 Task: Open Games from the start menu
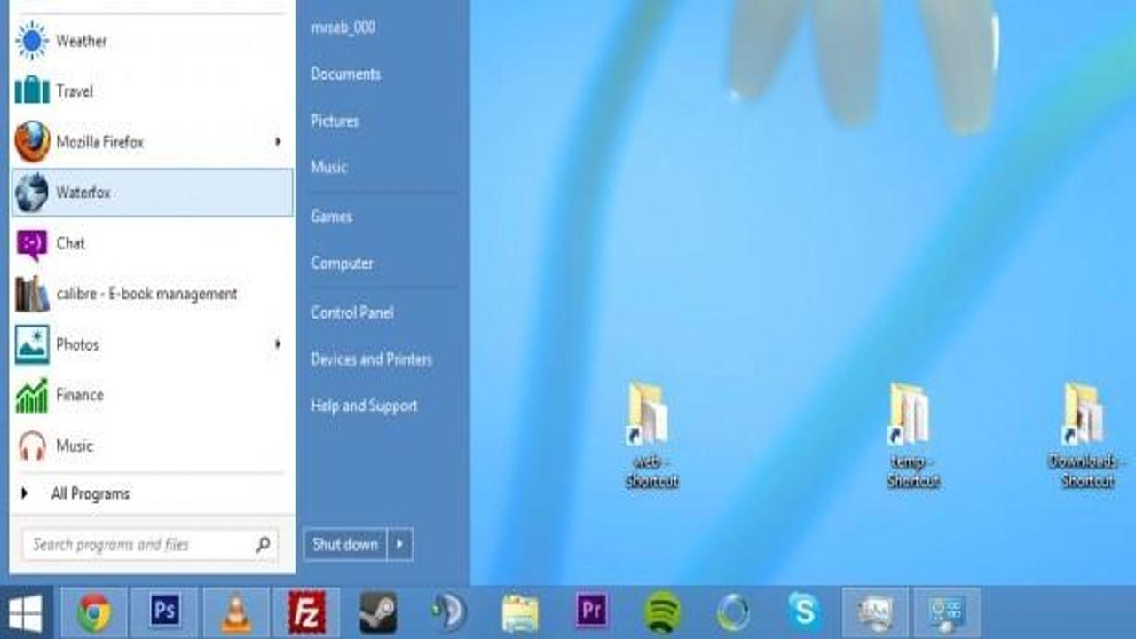(331, 217)
